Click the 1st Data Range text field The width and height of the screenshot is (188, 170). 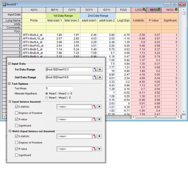(69, 70)
